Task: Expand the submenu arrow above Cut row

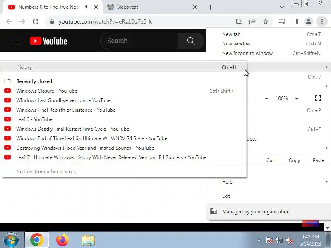Action: 326,148
